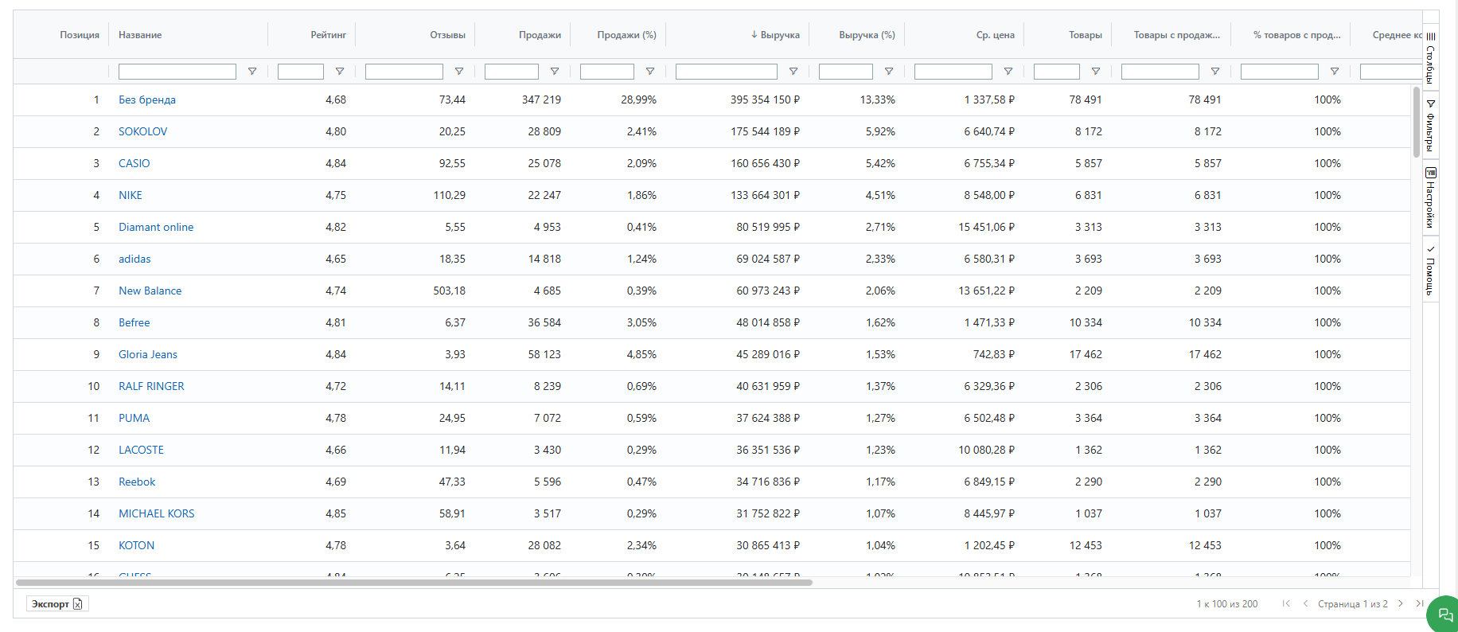Focus the Рейтинг filter field
This screenshot has width=1458, height=632.
301,72
